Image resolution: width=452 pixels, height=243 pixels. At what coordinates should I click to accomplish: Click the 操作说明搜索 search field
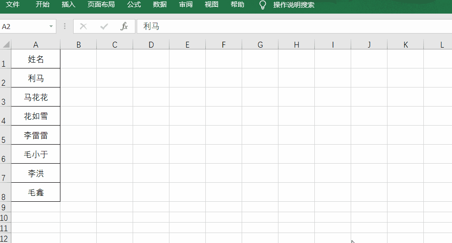(x=294, y=5)
